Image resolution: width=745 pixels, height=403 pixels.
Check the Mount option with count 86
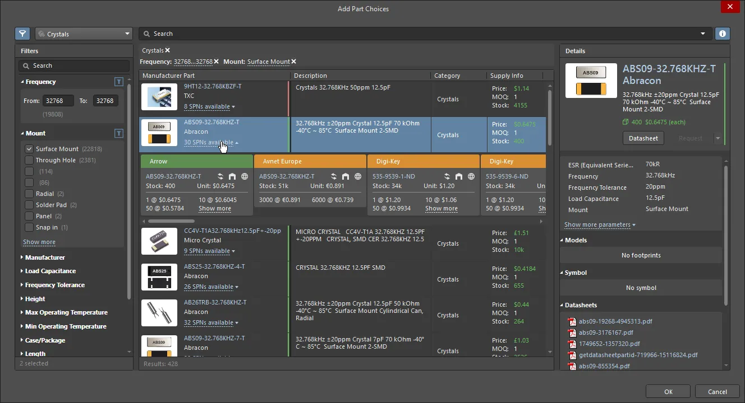(29, 182)
